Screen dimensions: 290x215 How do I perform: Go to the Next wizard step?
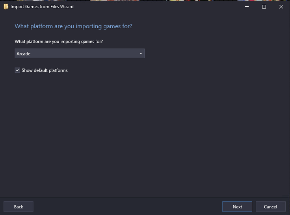click(237, 206)
